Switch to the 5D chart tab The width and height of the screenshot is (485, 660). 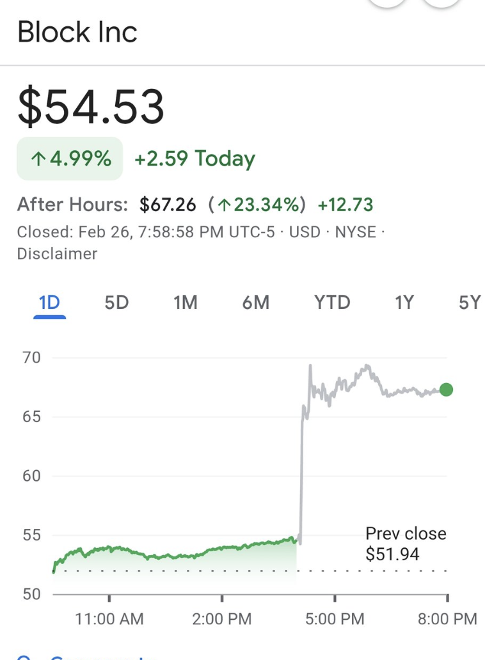[116, 302]
